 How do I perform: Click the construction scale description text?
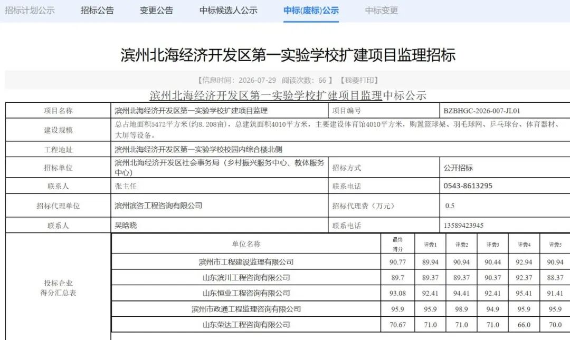click(336, 130)
